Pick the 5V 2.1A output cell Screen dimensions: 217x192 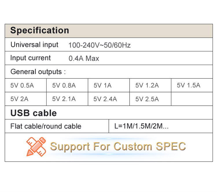tap(67, 99)
